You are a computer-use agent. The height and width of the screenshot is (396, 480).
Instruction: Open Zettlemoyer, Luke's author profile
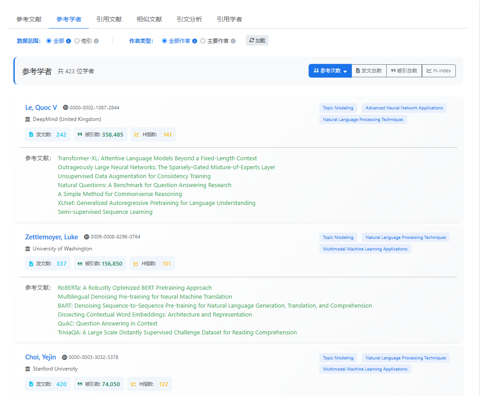coord(51,237)
